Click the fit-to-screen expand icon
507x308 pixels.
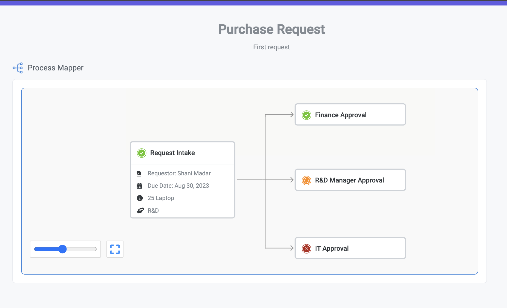pos(115,249)
